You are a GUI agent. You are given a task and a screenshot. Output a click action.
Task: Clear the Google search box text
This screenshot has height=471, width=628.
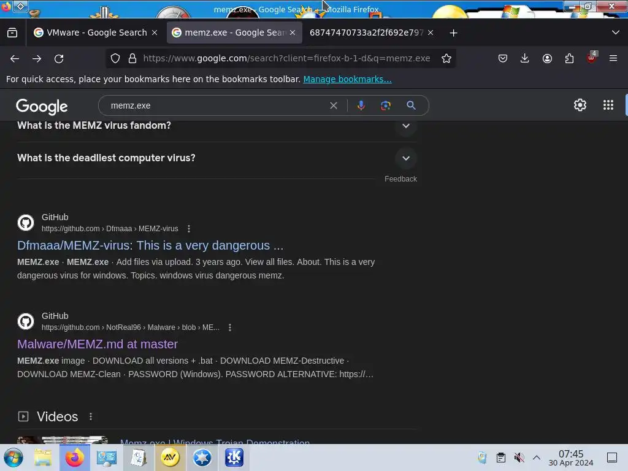coord(333,105)
